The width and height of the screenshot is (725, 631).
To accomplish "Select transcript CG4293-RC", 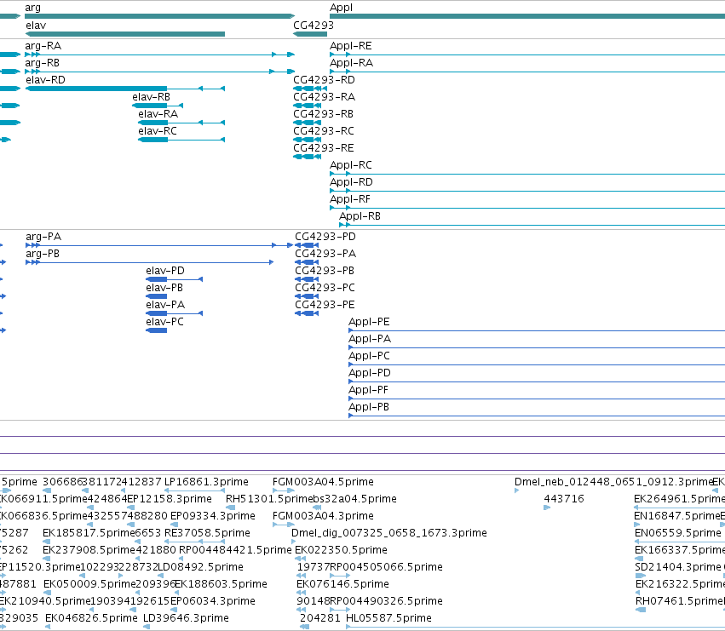I will coord(324,131).
